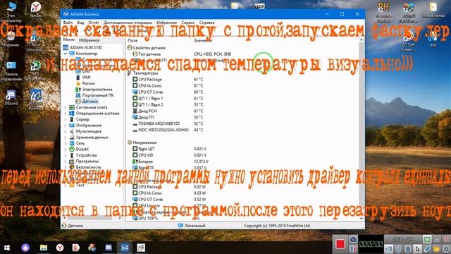451x254 pixels.
Task: Select Разгон in the tree
Action: coord(88,83)
